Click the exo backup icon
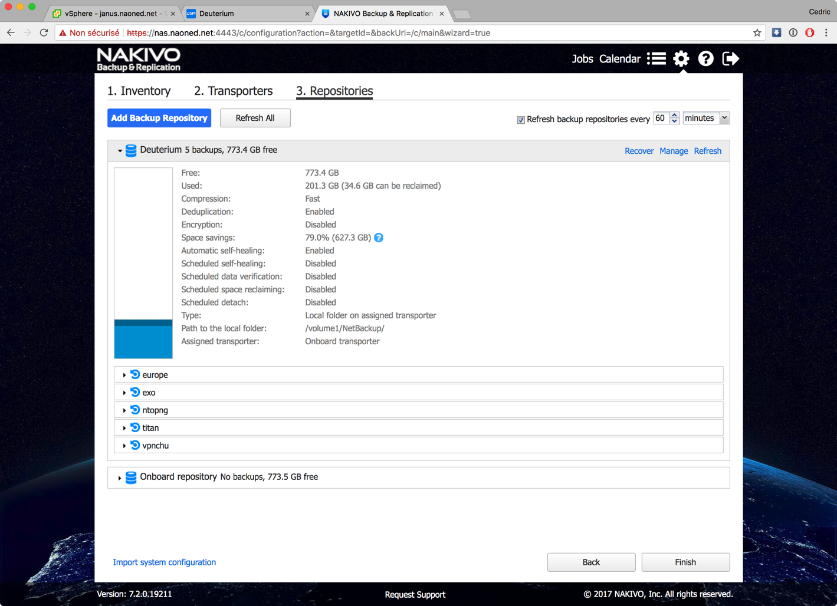This screenshot has width=837, height=606. coord(135,392)
